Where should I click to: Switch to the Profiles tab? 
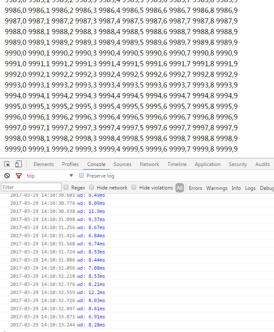pyautogui.click(x=70, y=164)
